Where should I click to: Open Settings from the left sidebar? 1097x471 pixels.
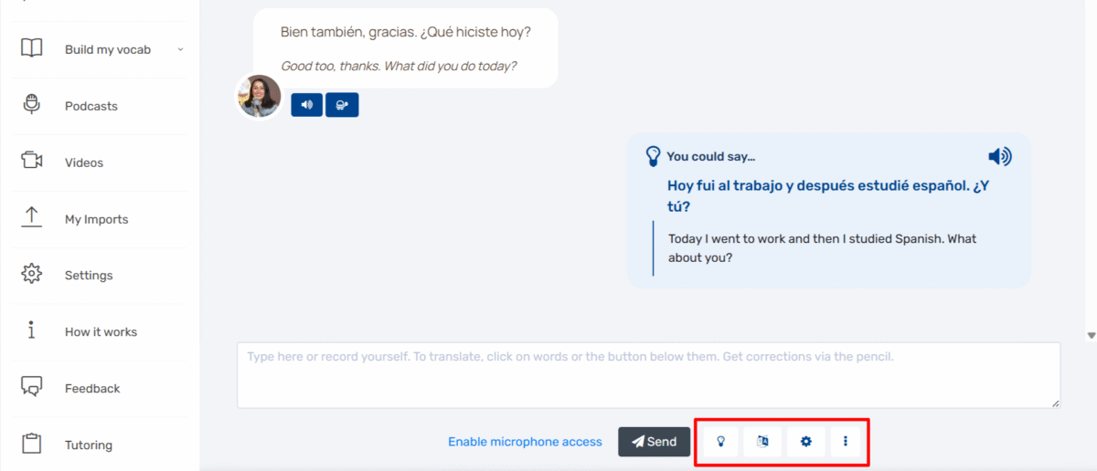[89, 275]
